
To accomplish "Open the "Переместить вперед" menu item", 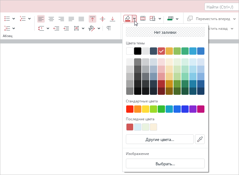I will [x=212, y=19].
